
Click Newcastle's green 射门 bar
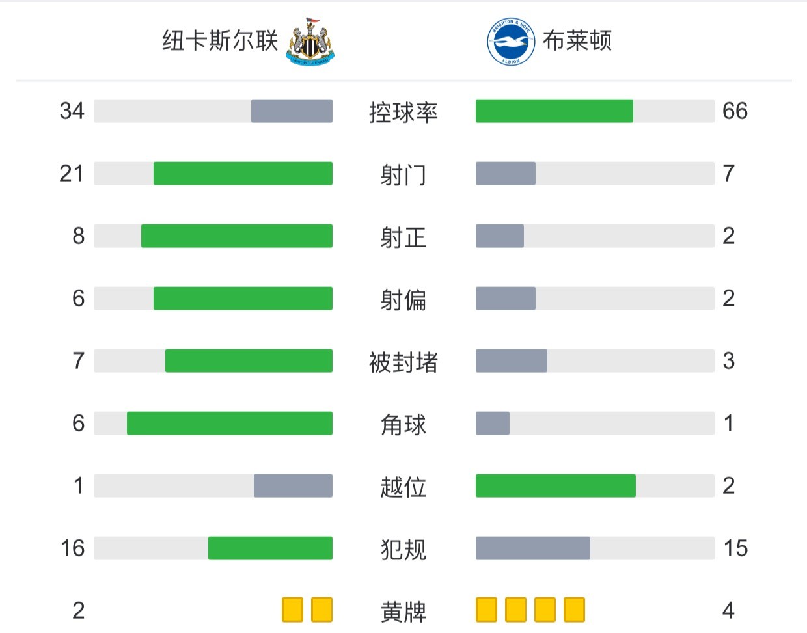[243, 174]
